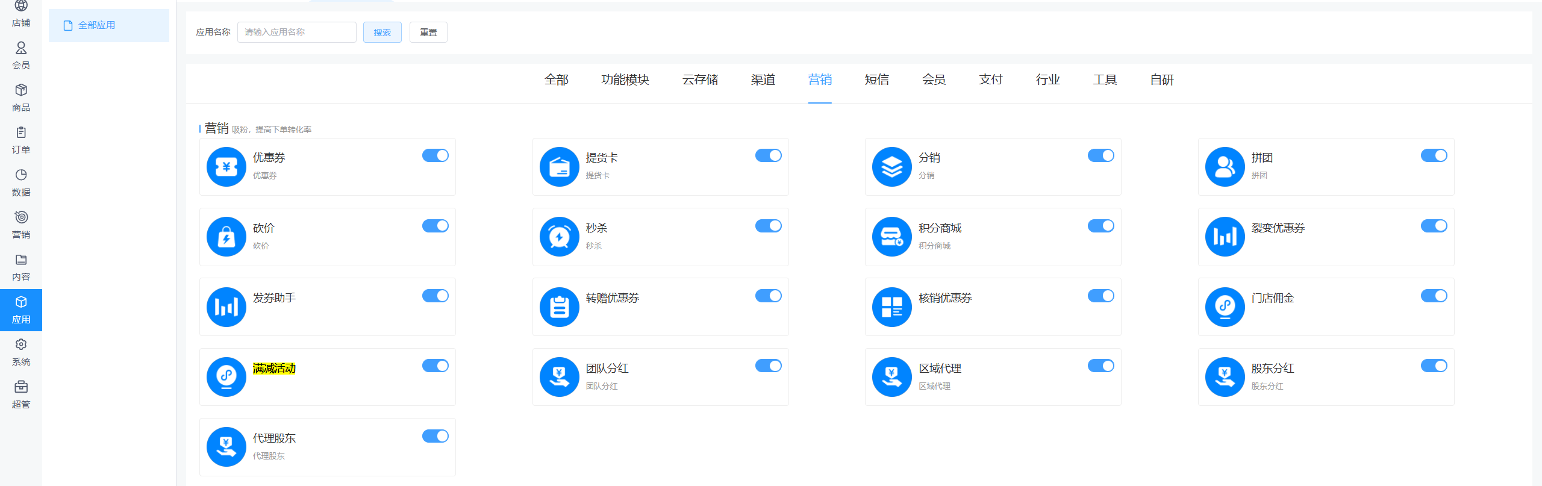Switch to the 渠道 tab

pyautogui.click(x=763, y=79)
